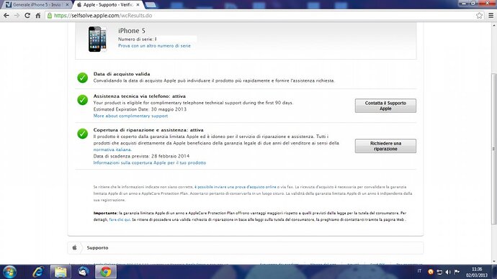
Task: Open the Chrome menu icon
Action: tap(491, 16)
